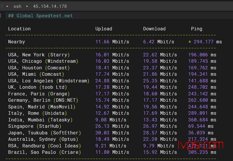The width and height of the screenshot is (233, 161).
Task: Select the 'USA, New York (Starry)' row
Action: tap(112, 55)
